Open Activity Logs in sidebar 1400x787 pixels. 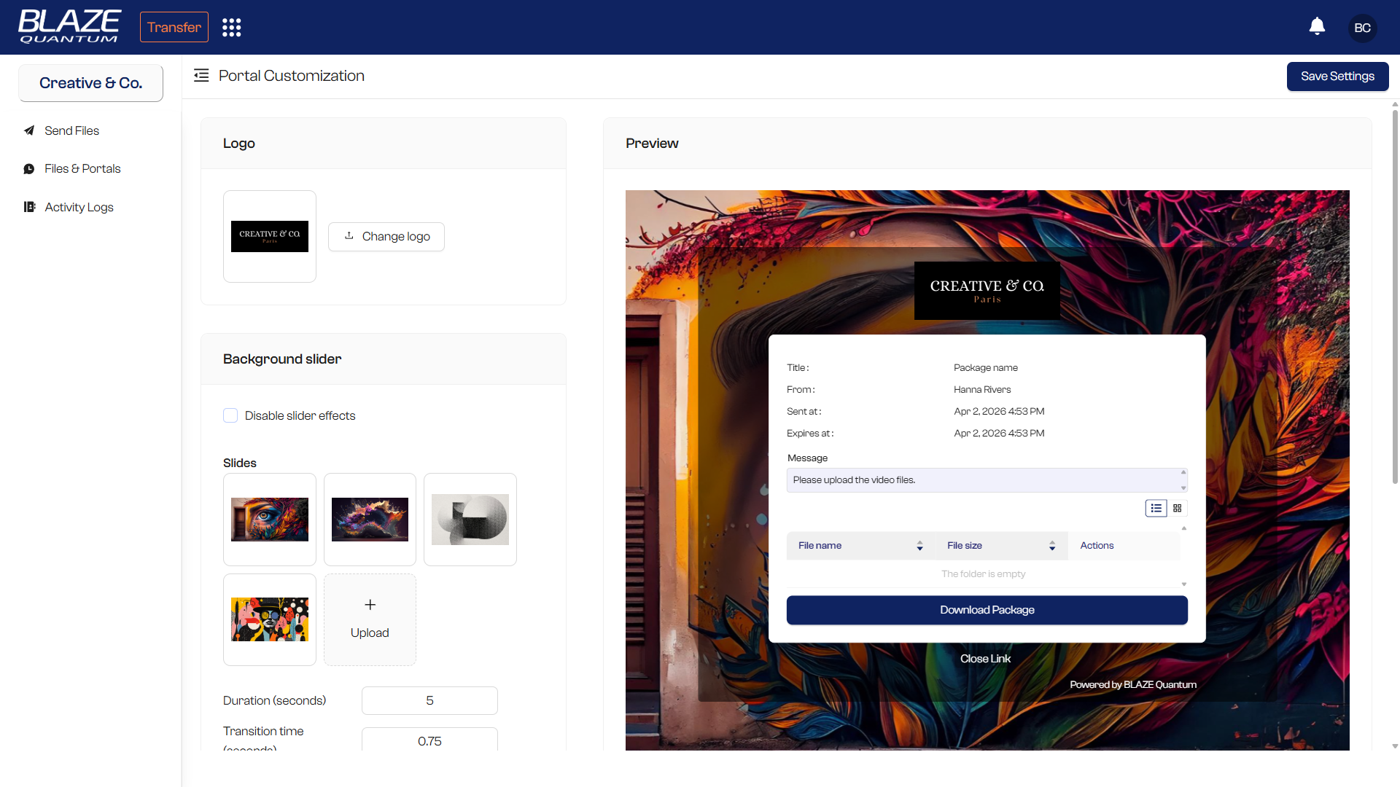coord(79,207)
